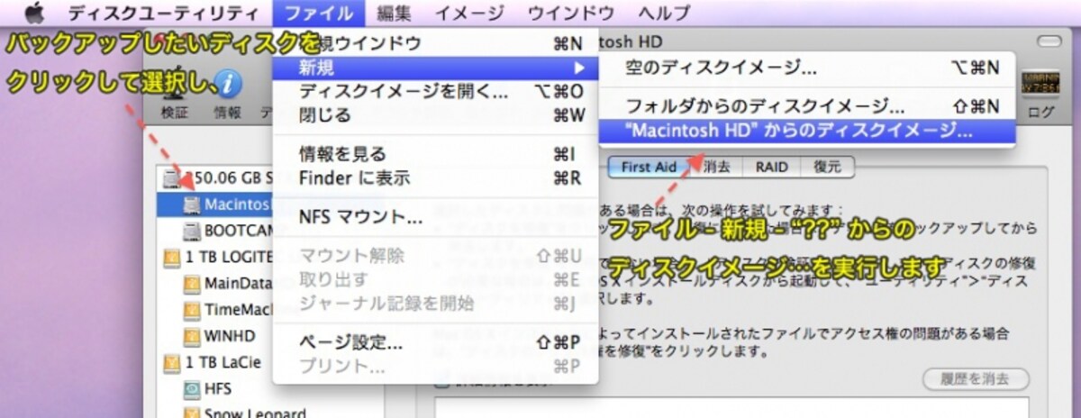Open the 編集 menu
Screen dimensions: 1081x418
(394, 13)
